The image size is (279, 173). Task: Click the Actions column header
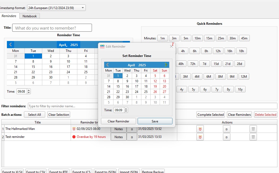227,122
